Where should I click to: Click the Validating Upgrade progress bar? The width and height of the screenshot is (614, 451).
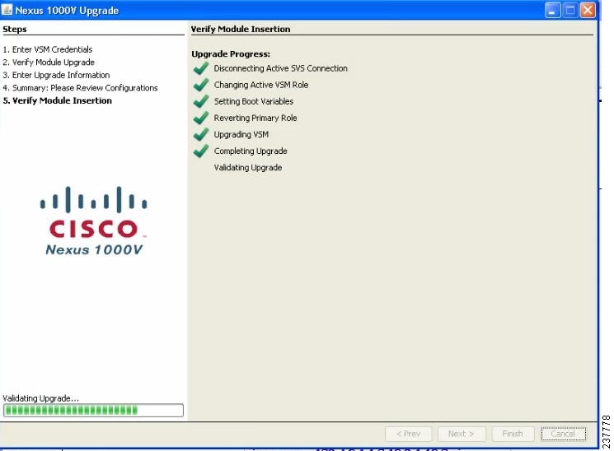pyautogui.click(x=93, y=411)
